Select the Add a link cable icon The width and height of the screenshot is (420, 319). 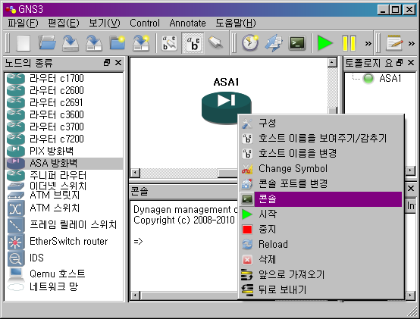[216, 42]
